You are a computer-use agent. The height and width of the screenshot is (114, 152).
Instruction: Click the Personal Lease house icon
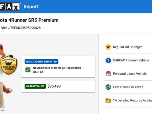pos(108,74)
